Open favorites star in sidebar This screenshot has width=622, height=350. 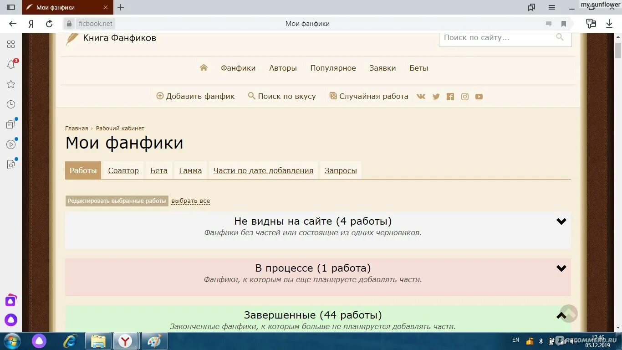coord(11,84)
